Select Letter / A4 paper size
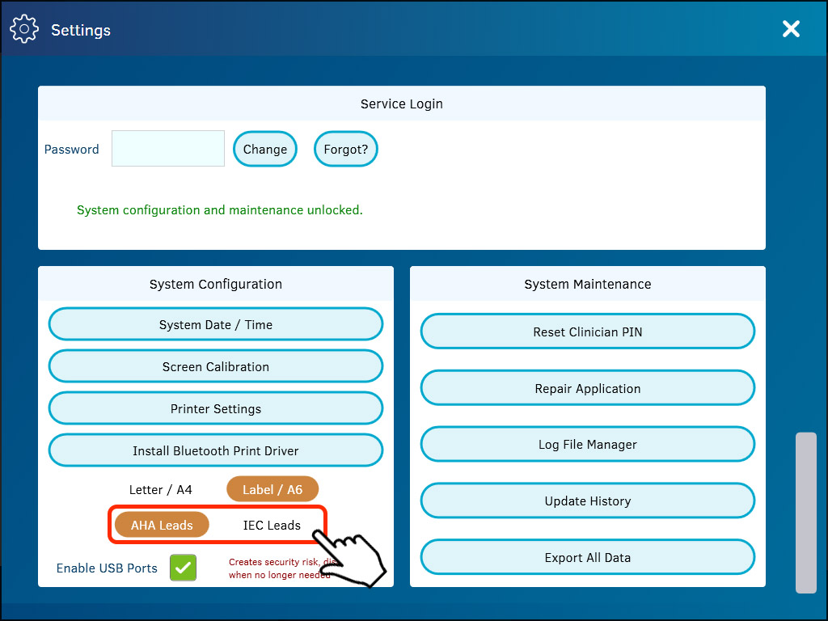Viewport: 828px width, 621px height. pos(161,490)
